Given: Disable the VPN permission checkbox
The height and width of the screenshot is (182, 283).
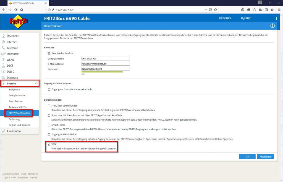Looking at the screenshot, I should (x=49, y=144).
